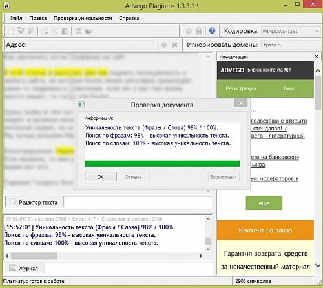Image resolution: width=323 pixels, height=288 pixels.
Task: Click the log panel scroll up arrow
Action: (x=208, y=219)
